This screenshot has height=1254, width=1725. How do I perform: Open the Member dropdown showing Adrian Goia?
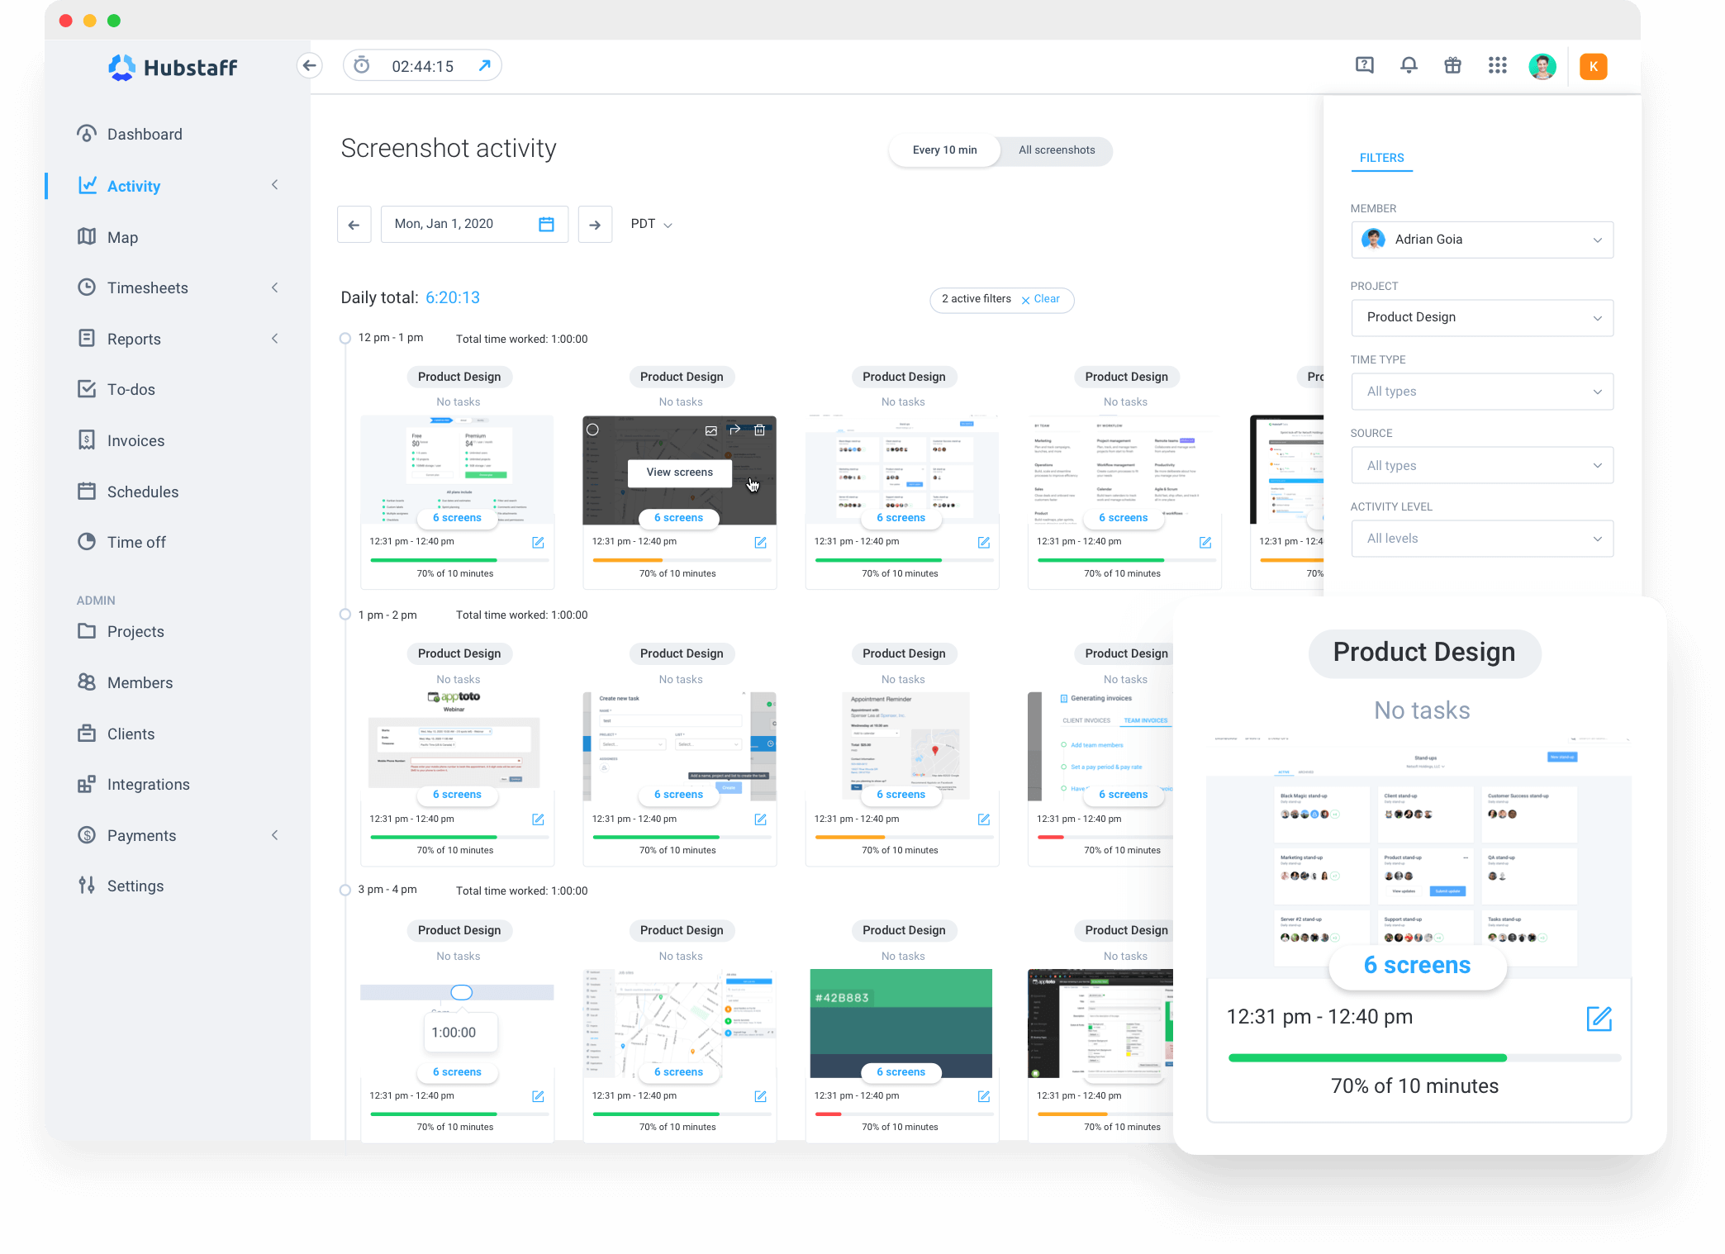click(x=1481, y=240)
